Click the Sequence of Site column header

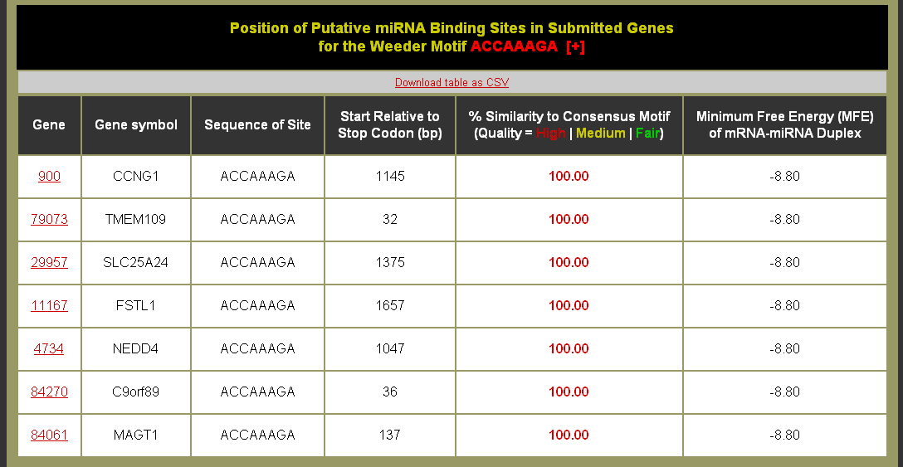(257, 124)
